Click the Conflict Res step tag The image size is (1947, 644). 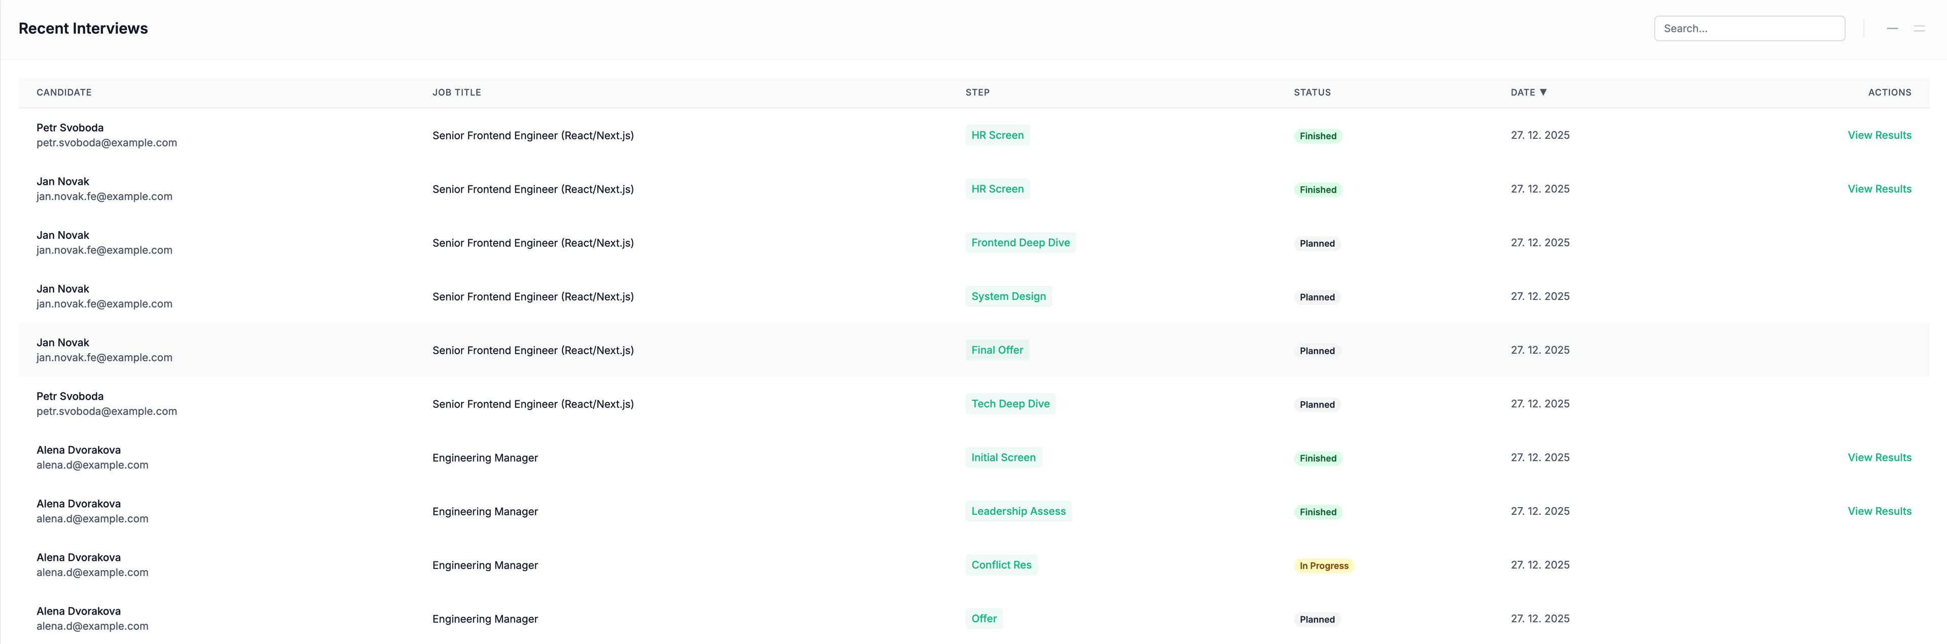click(1001, 565)
